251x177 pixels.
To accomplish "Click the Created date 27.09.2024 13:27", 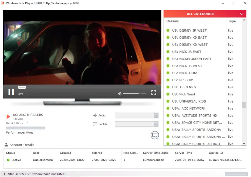I will 72,160.
